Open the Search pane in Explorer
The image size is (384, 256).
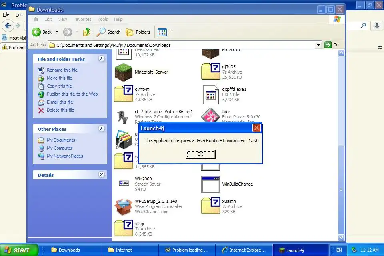(108, 32)
